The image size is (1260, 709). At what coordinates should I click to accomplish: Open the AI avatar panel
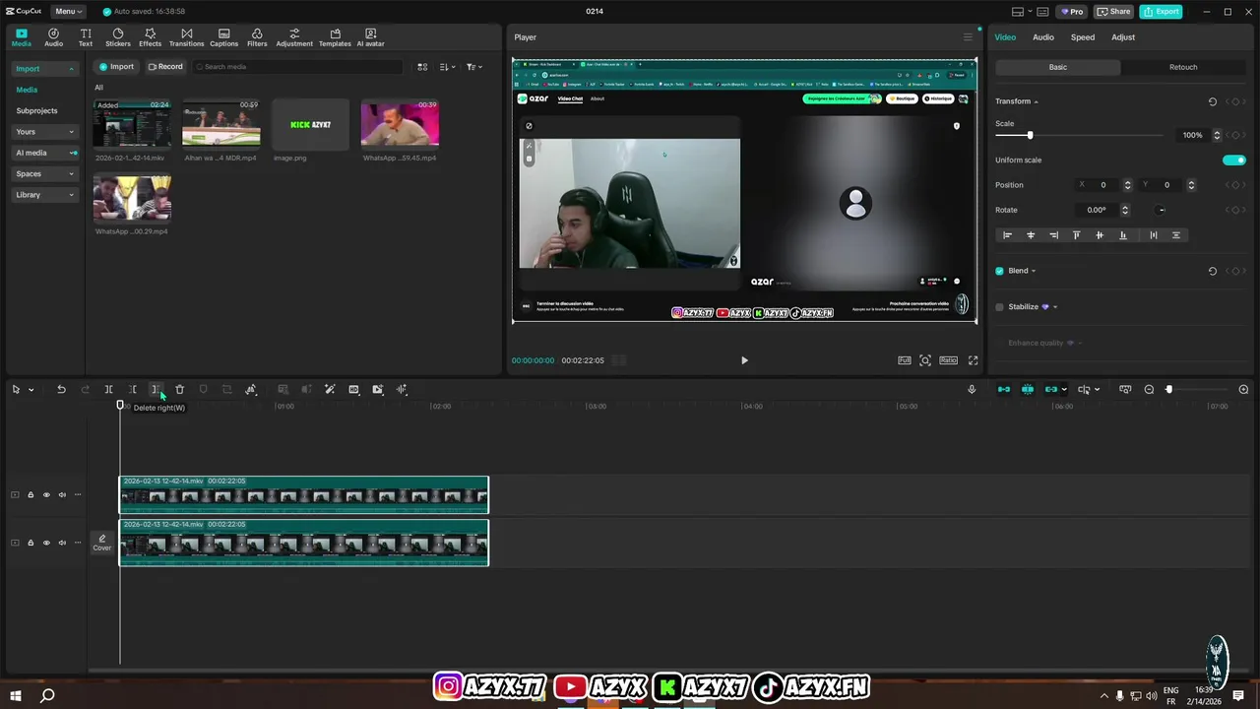click(370, 37)
